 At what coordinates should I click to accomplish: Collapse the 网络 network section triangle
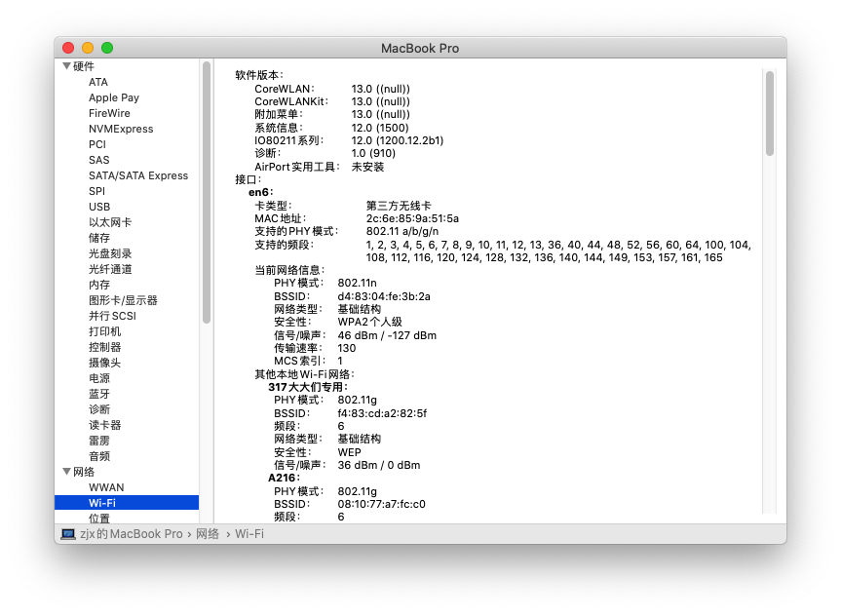coord(66,472)
